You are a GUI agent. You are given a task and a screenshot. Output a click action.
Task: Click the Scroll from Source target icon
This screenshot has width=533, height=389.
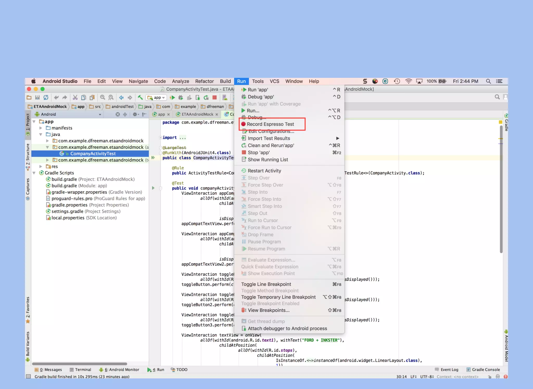118,114
